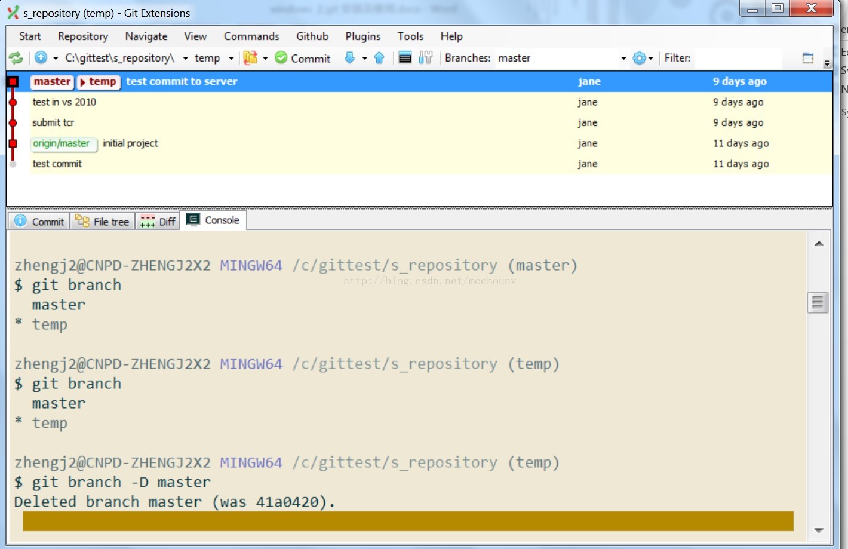Click the graph node of 'test in vs 2010'
Image resolution: width=848 pixels, height=549 pixels.
point(13,102)
